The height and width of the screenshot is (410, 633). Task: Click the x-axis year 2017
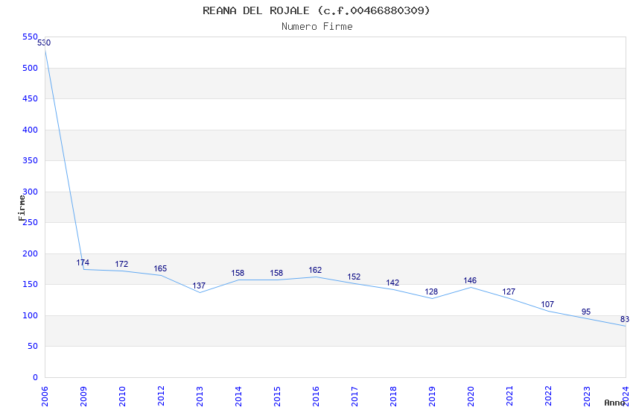(354, 397)
